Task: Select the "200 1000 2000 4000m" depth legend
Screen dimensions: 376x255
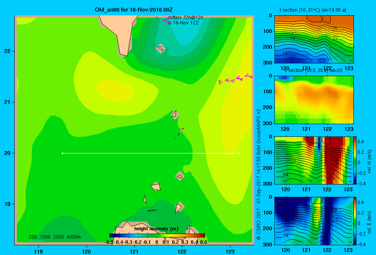Action: point(55,237)
